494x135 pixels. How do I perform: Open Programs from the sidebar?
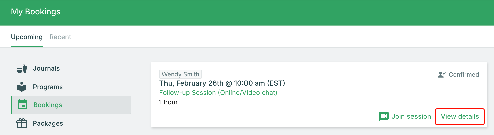[x=48, y=87]
